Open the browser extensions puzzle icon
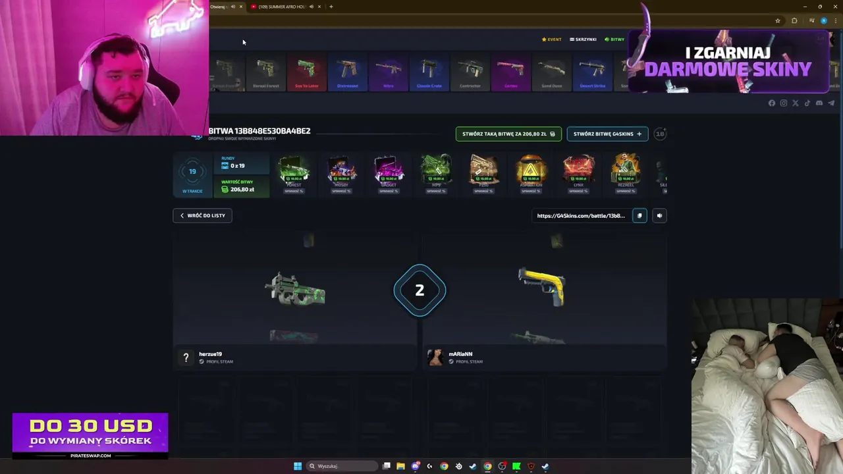 click(794, 20)
